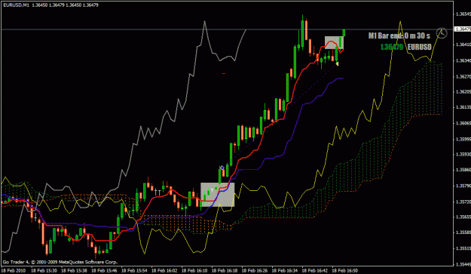Select the large gray rectangle near 16:10
471x274 pixels.
click(x=218, y=195)
